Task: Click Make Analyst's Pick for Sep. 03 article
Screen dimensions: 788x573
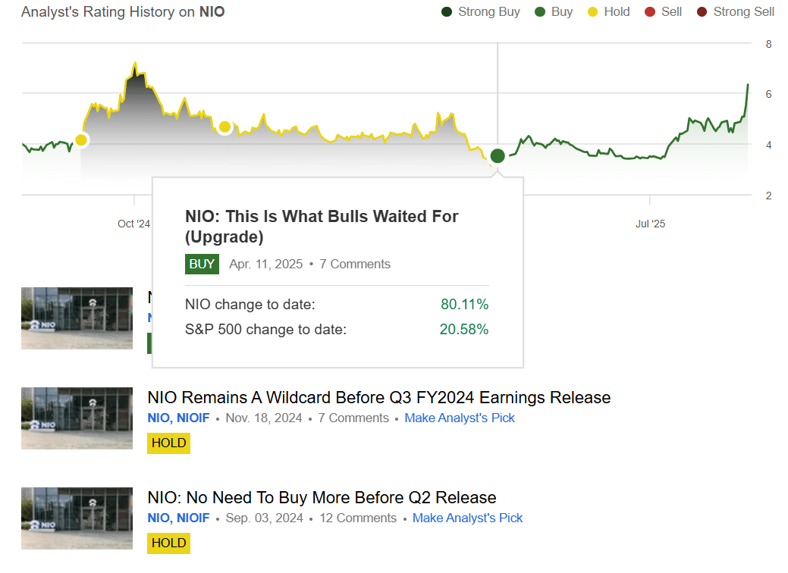Action: tap(467, 518)
